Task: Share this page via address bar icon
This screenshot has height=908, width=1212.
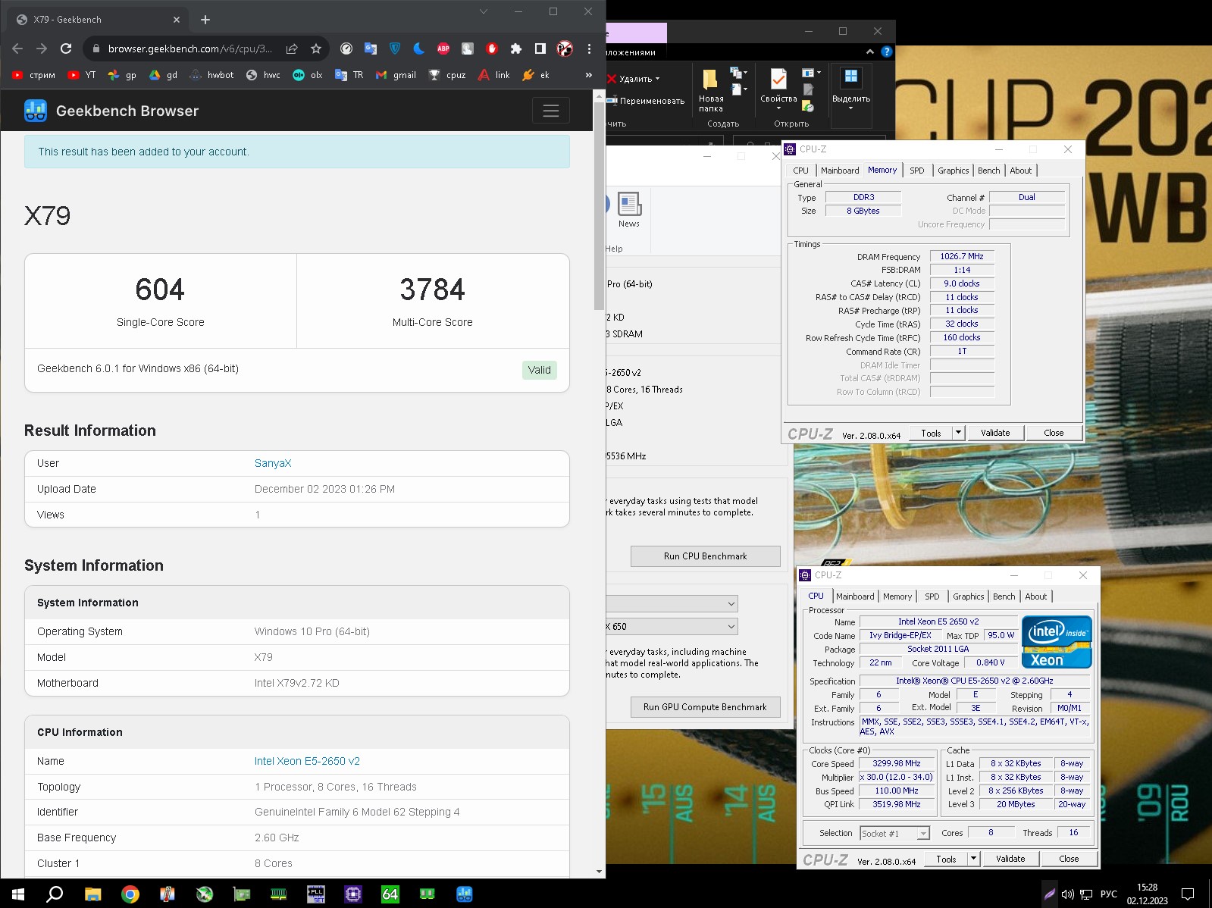Action: 292,49
